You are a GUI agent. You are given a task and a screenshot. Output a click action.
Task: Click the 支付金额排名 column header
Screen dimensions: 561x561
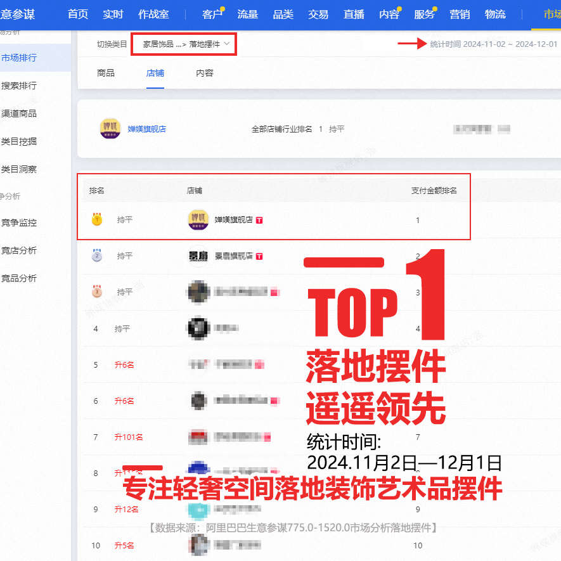point(434,191)
